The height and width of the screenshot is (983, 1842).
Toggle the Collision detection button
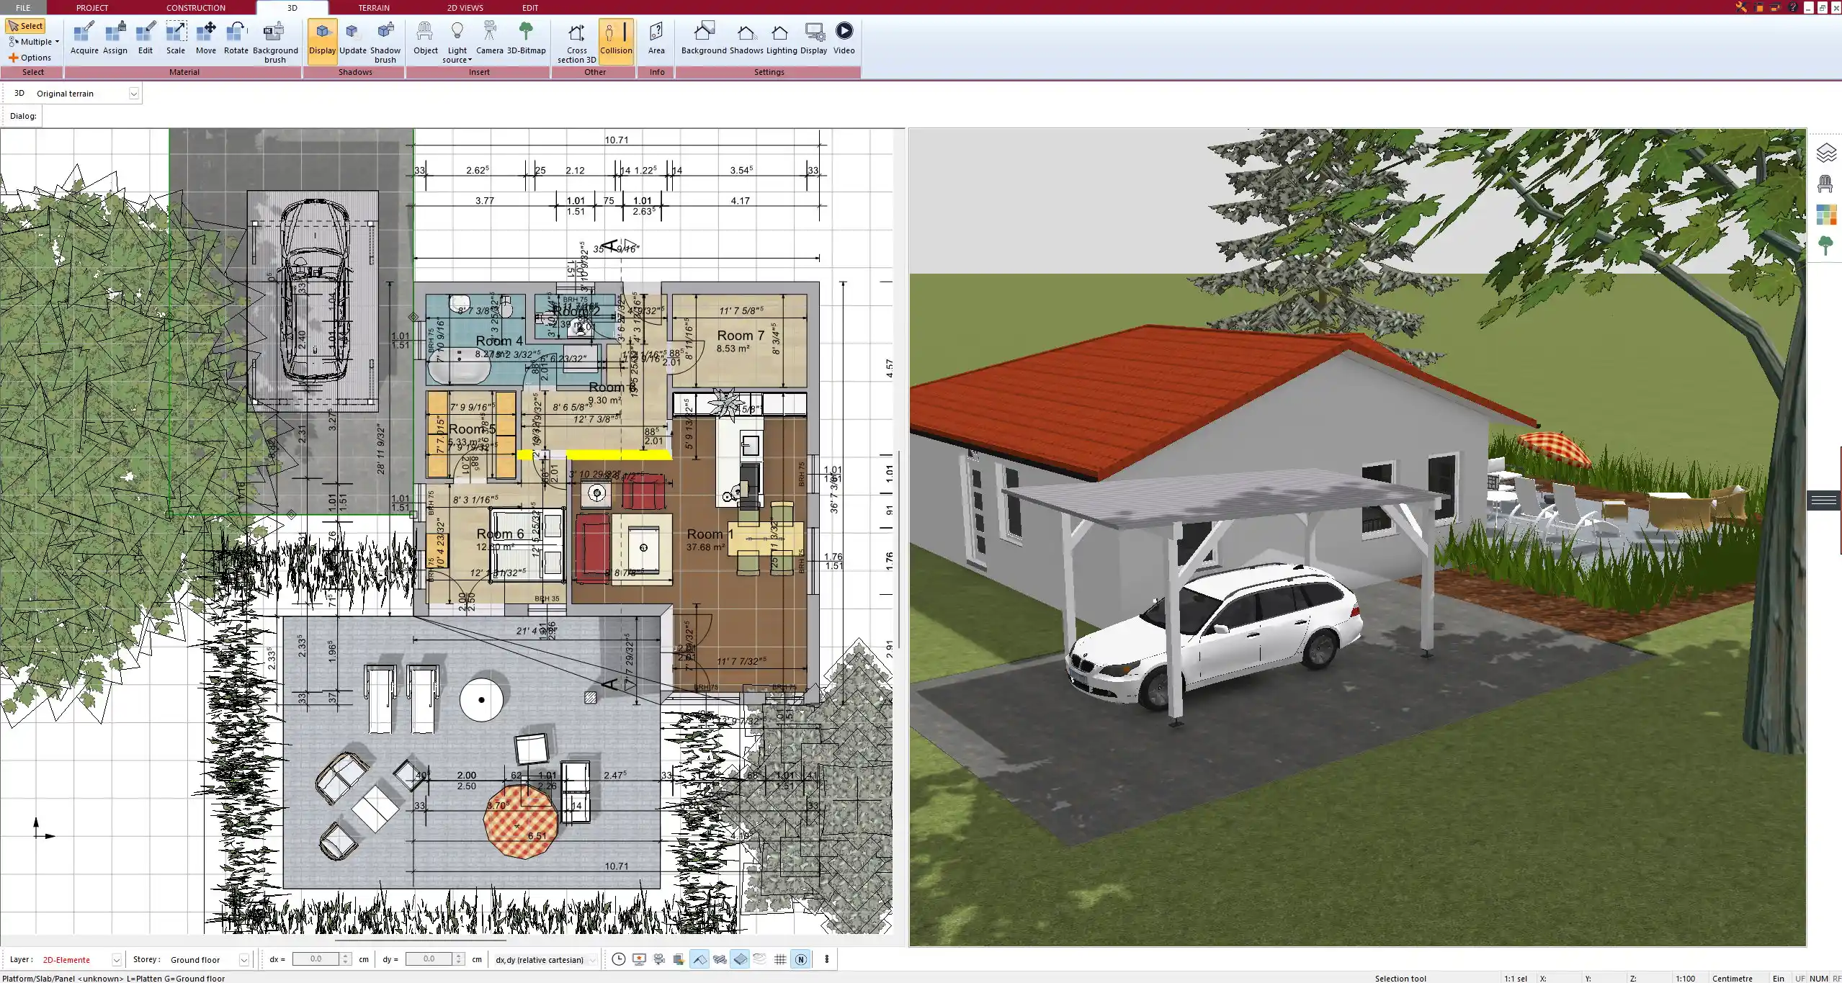pyautogui.click(x=616, y=41)
